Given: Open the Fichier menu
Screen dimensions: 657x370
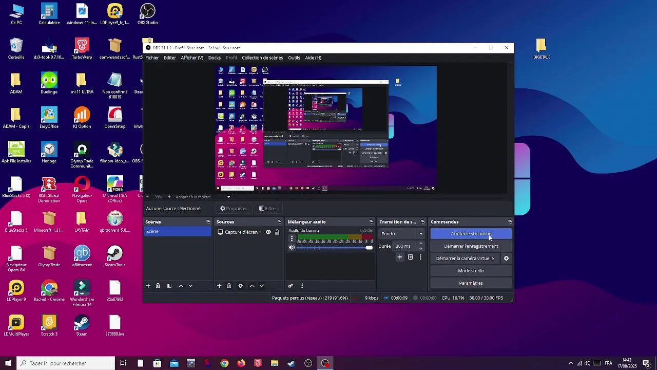Looking at the screenshot, I should [x=152, y=58].
